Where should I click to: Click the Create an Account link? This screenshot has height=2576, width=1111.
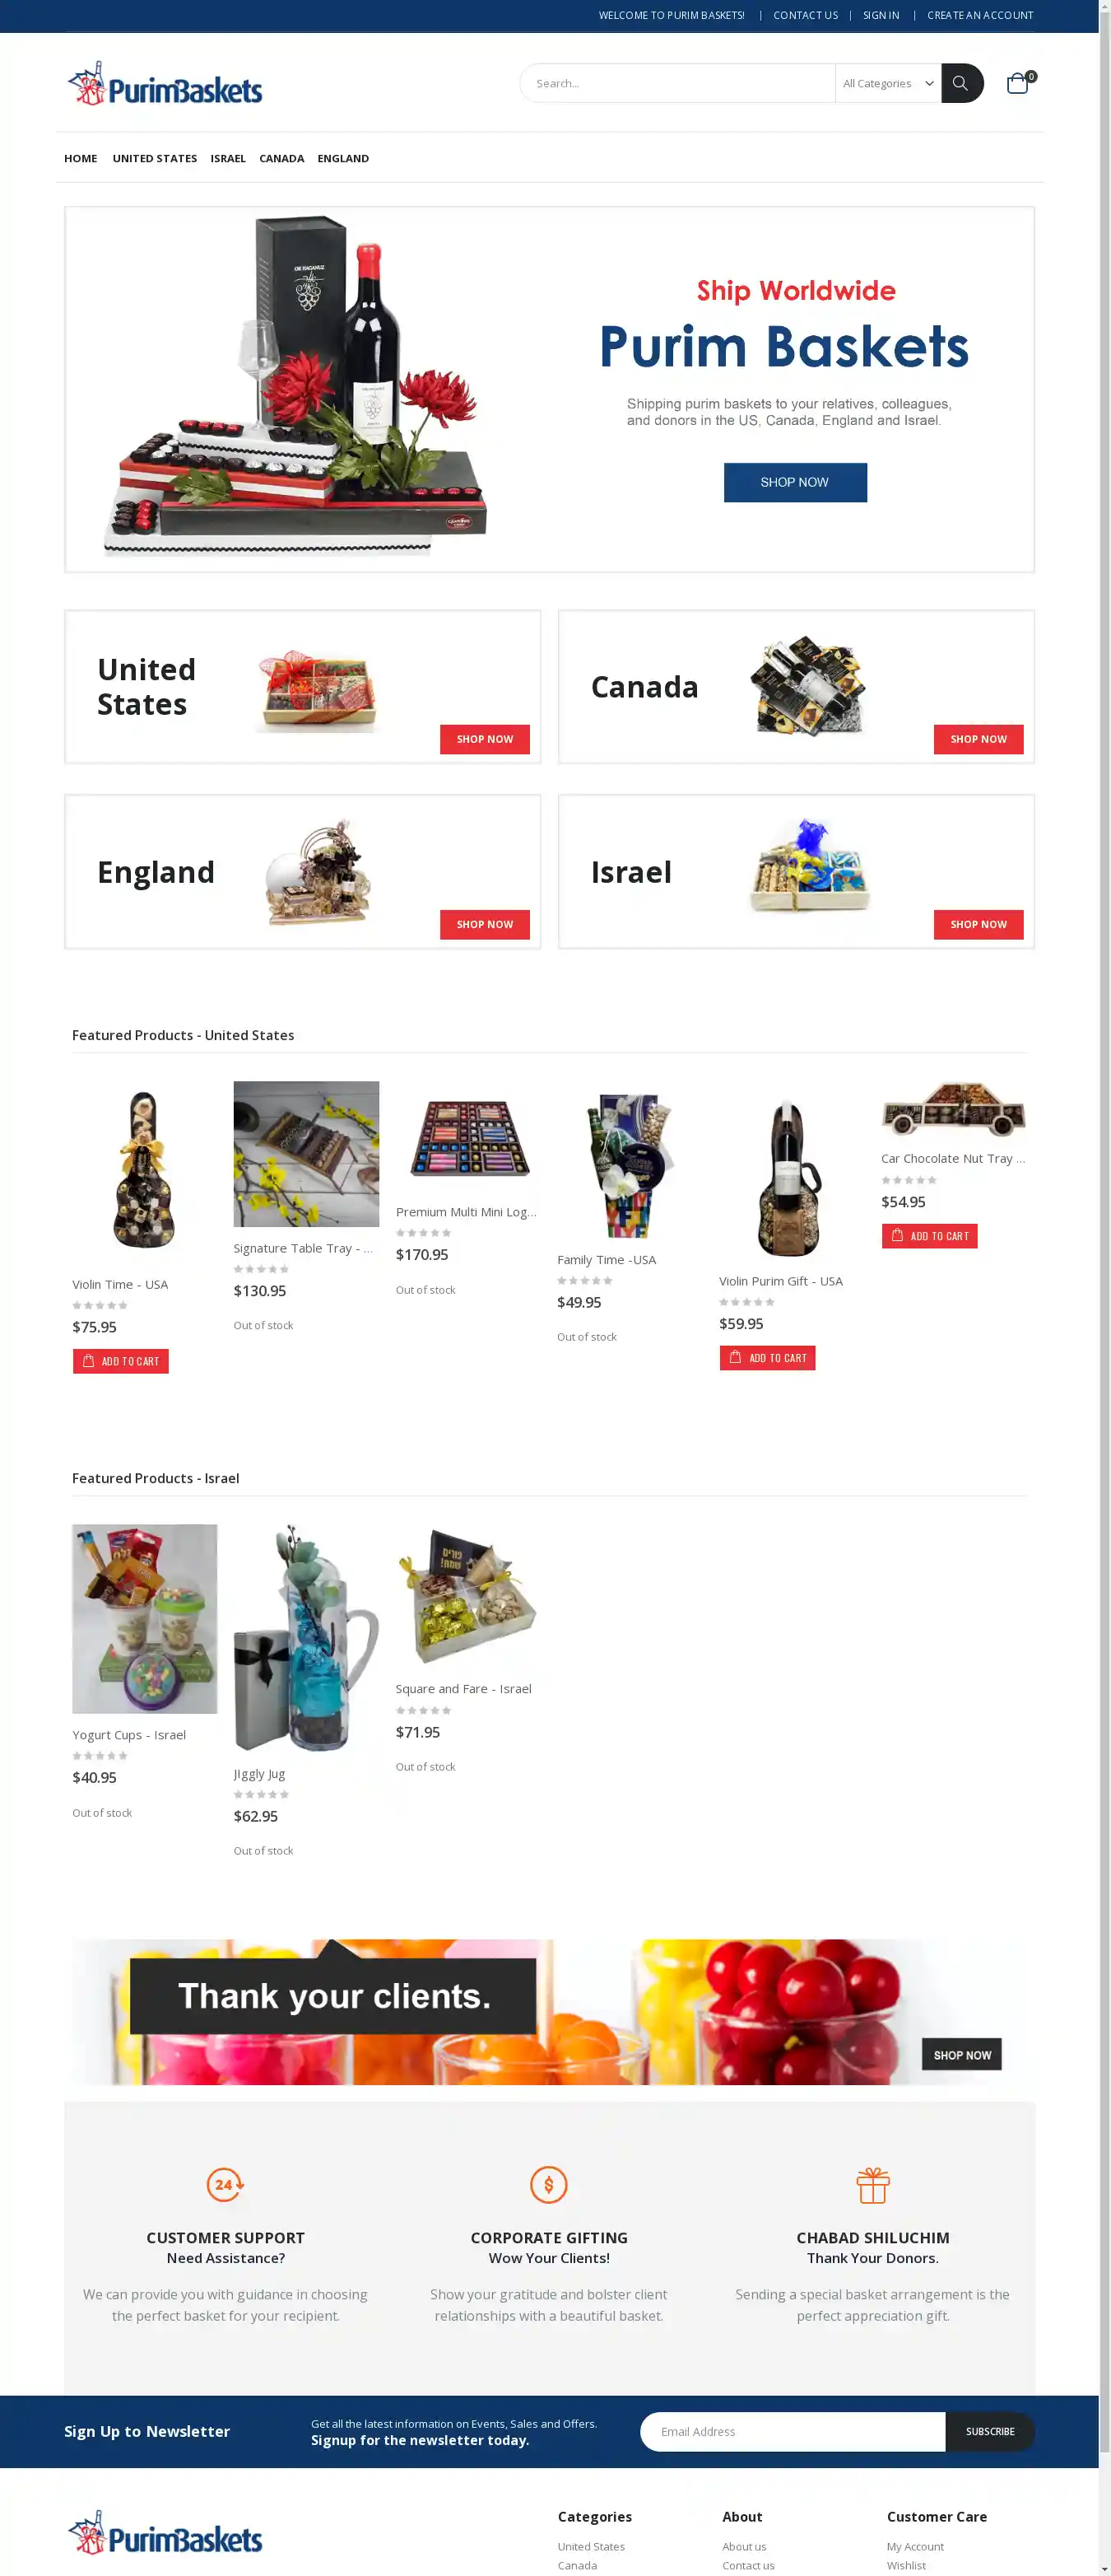point(980,15)
